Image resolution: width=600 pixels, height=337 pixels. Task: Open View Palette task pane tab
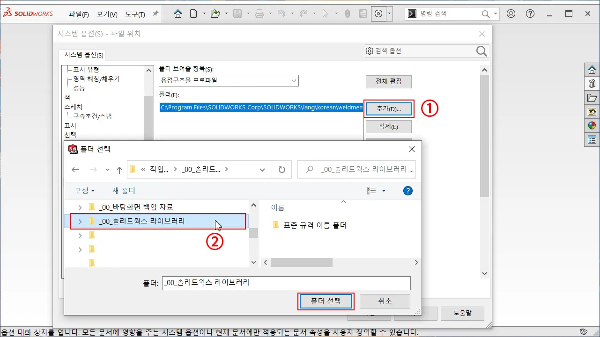592,112
